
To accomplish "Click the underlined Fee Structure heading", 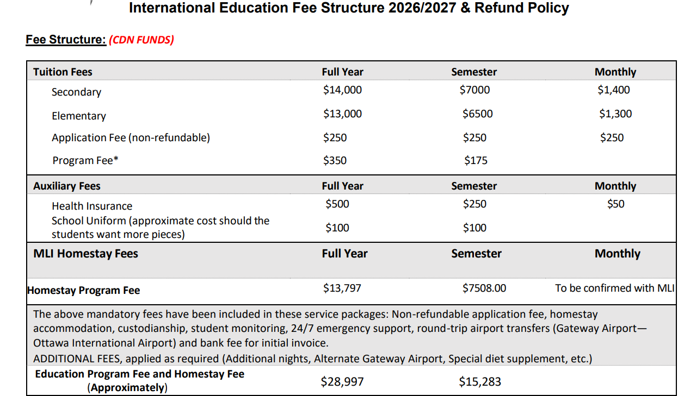I will [65, 40].
